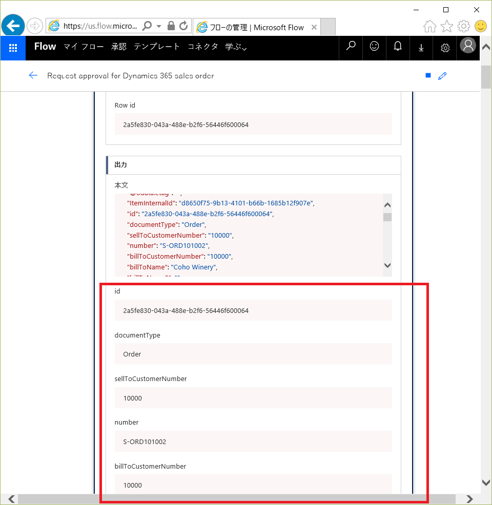Click the Flow home logo text
Viewport: 492px width, 505px height.
coord(45,47)
